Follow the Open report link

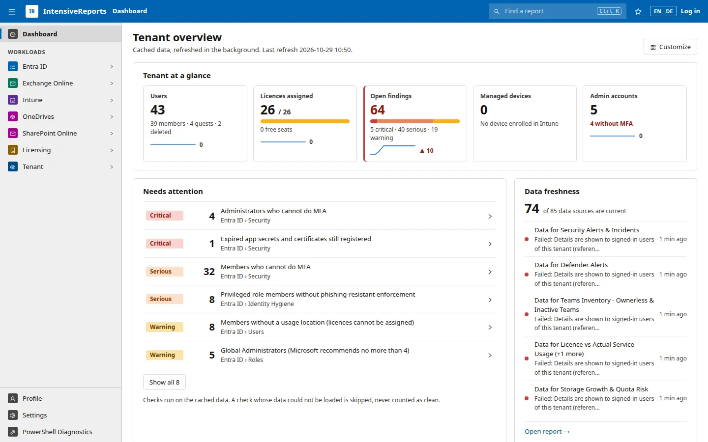point(547,432)
